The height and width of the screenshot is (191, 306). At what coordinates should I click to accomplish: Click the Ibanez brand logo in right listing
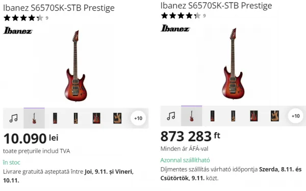[175, 28]
